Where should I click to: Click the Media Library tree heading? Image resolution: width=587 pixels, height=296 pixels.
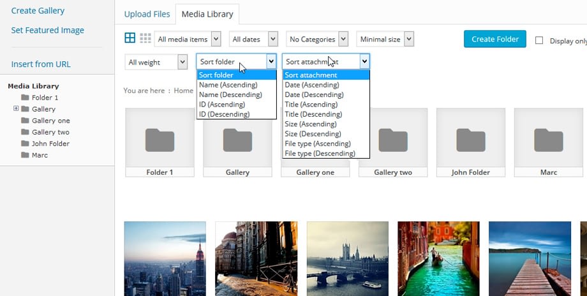(x=33, y=86)
